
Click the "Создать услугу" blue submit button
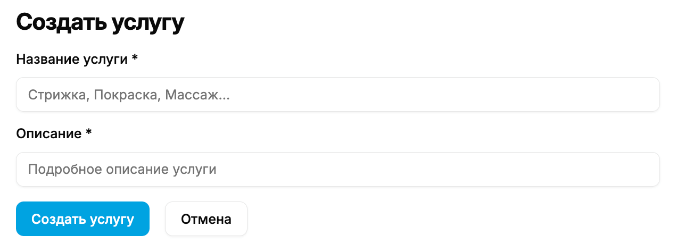82,219
